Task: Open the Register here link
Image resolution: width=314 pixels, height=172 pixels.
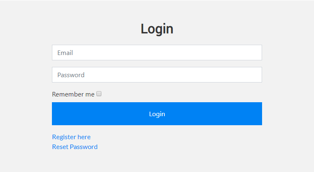Action: [x=71, y=137]
